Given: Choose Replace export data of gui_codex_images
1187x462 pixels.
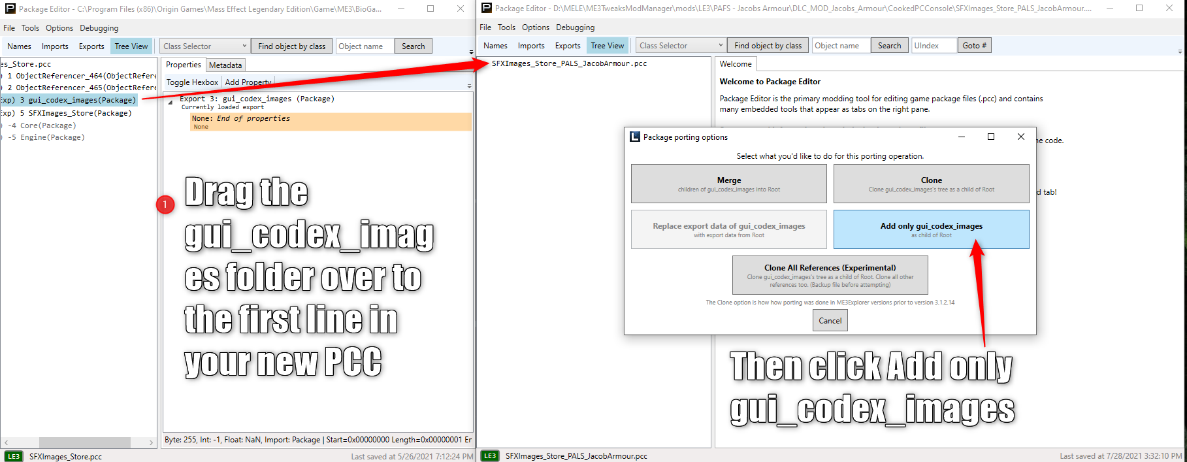Looking at the screenshot, I should pos(729,229).
